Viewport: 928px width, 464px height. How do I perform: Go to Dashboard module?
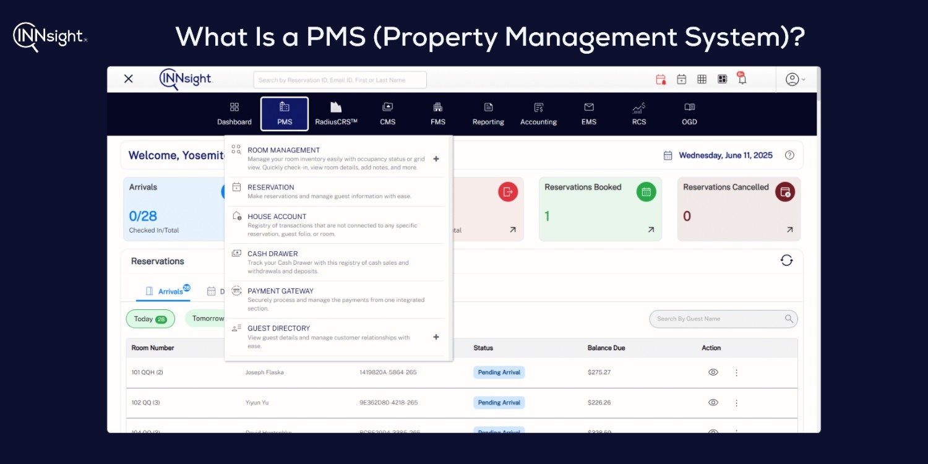click(x=234, y=114)
